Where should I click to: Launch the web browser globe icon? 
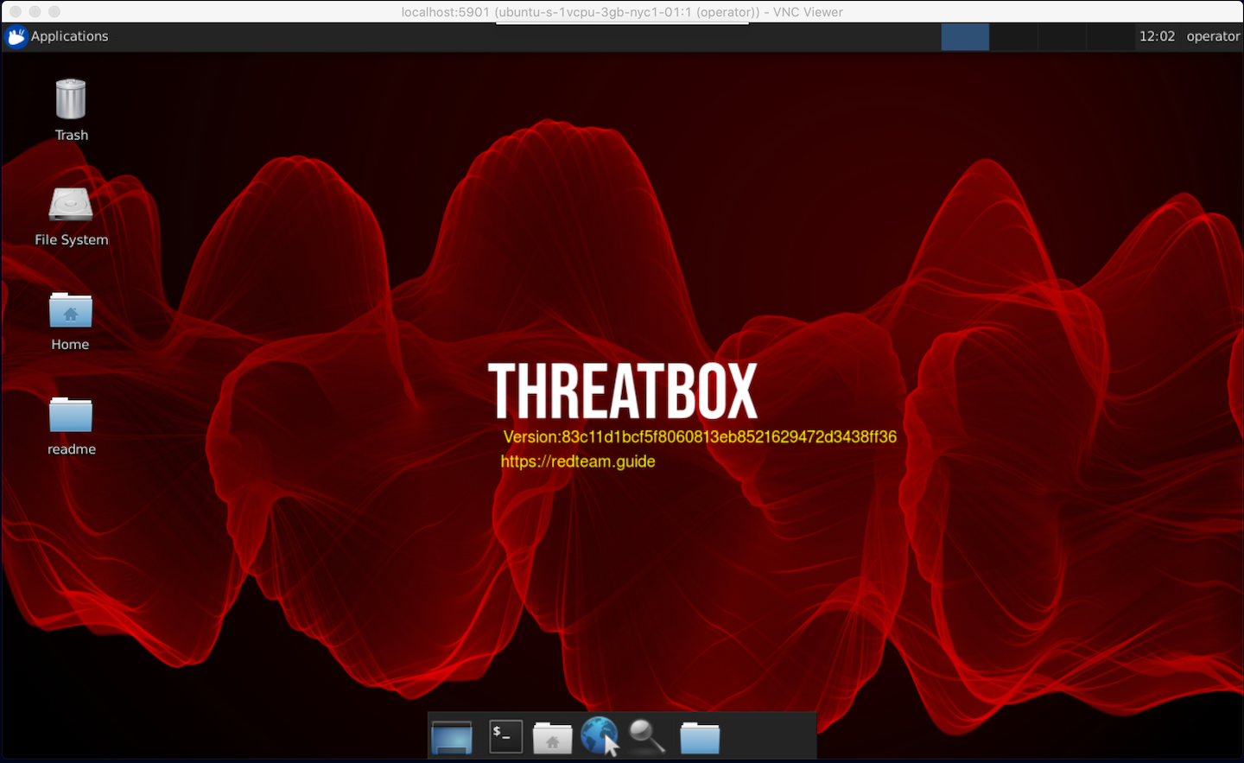(600, 736)
